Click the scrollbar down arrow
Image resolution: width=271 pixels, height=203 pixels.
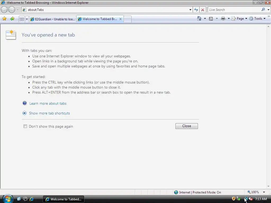268,186
